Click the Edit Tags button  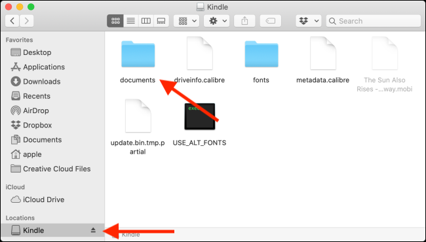pos(270,21)
